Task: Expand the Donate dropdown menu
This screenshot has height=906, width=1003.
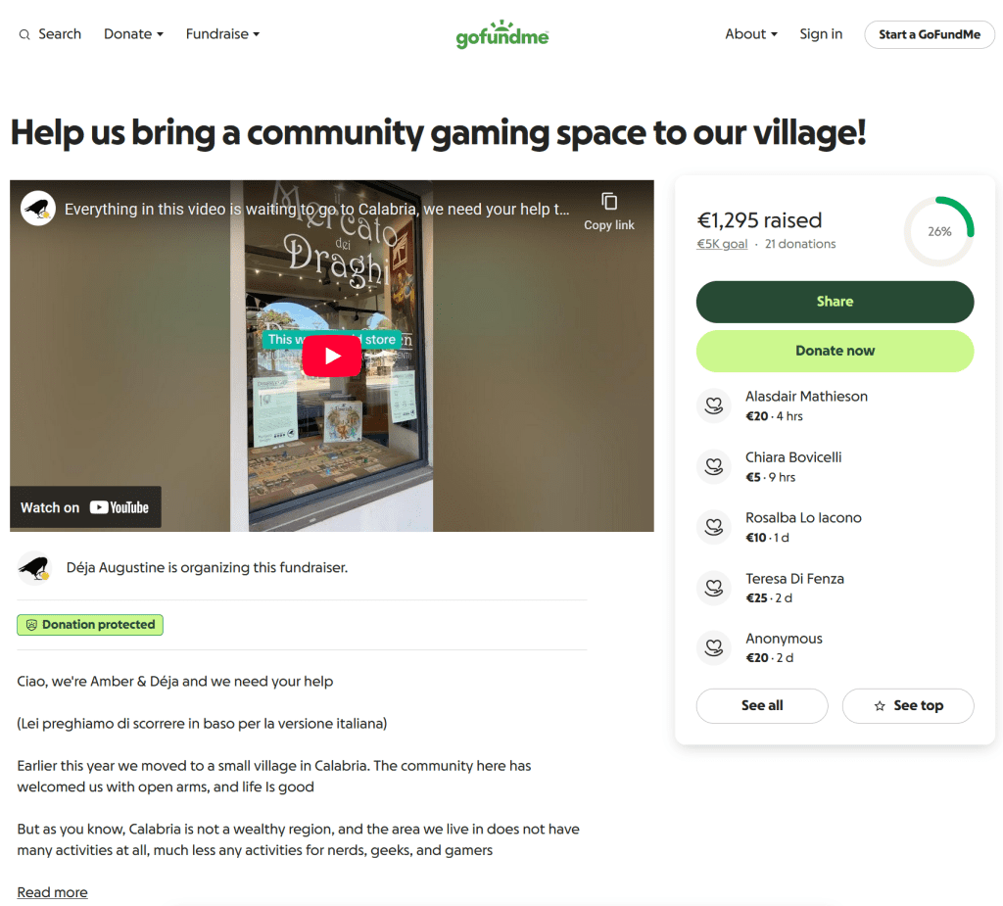Action: click(x=133, y=34)
